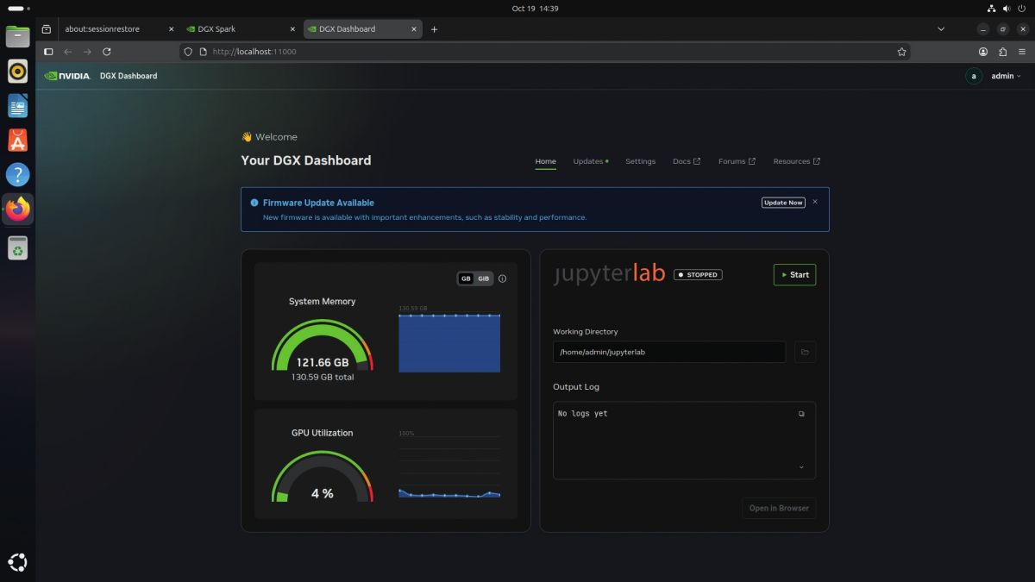Click the tracking protection shield icon
The width and height of the screenshot is (1035, 582).
point(189,52)
